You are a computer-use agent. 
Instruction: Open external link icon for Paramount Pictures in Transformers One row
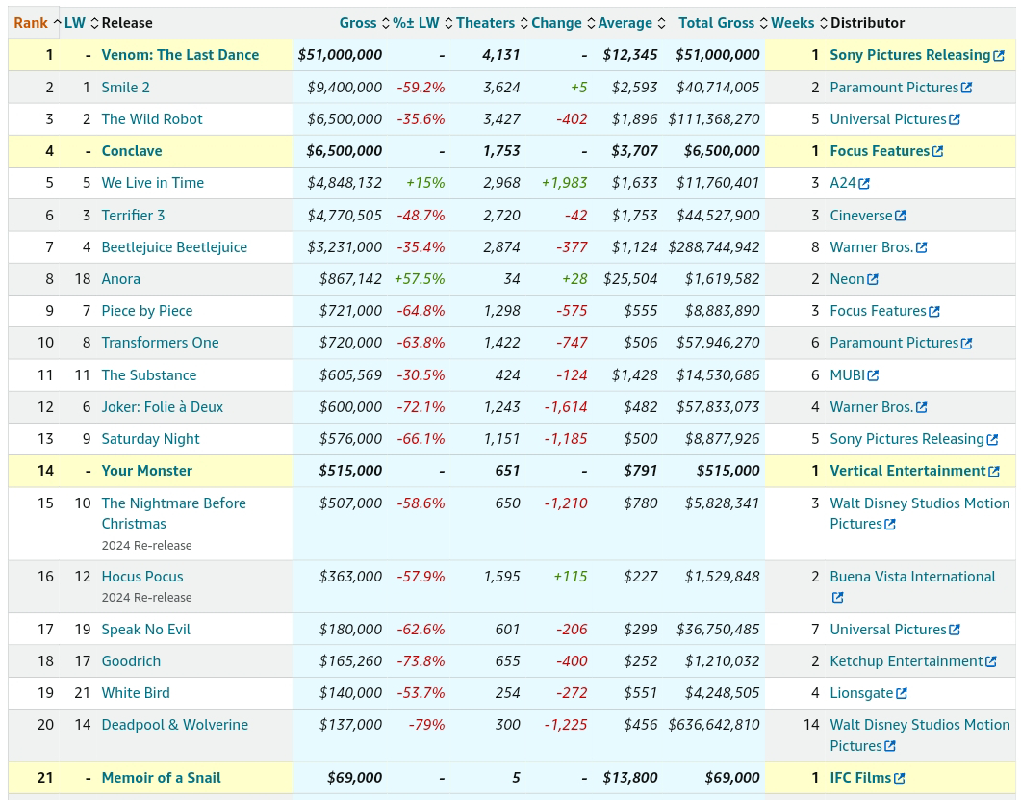pos(966,343)
